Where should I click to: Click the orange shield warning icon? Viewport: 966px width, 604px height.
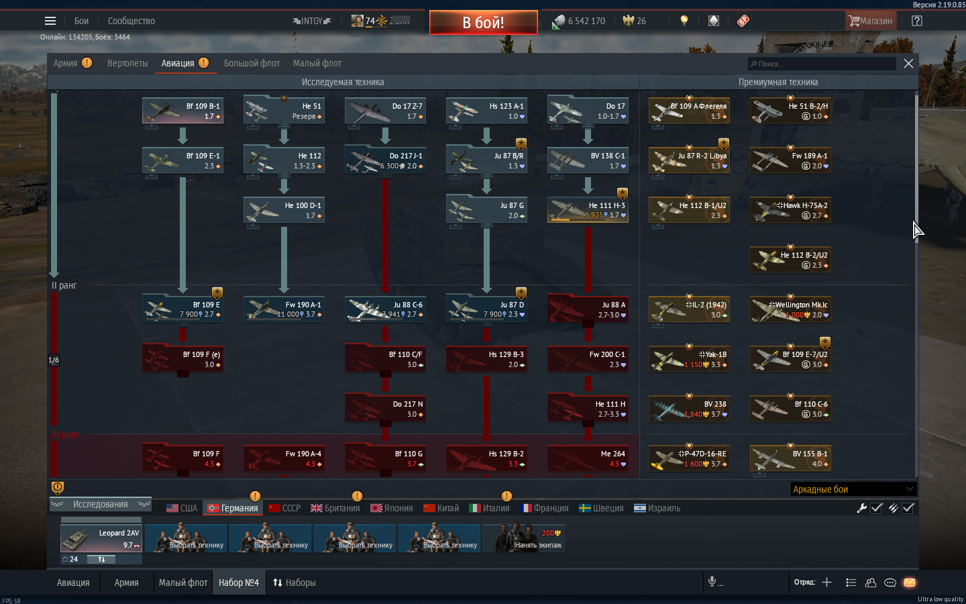(x=58, y=487)
